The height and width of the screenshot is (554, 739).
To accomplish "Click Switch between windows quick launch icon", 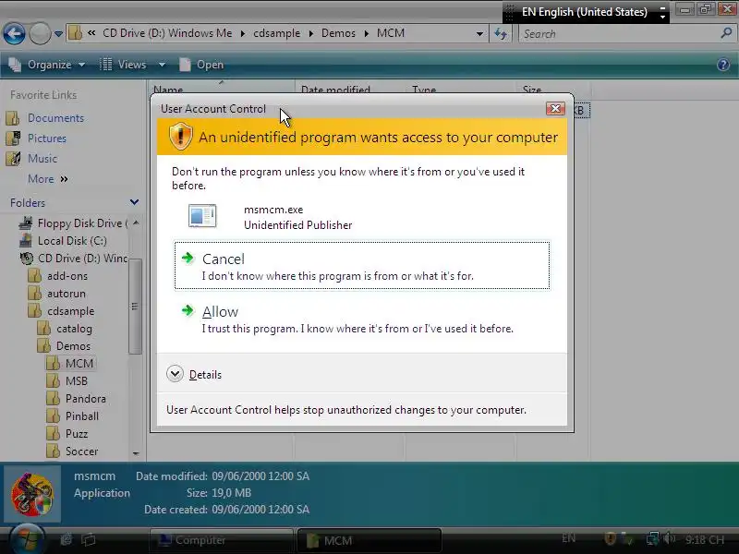I will point(88,539).
